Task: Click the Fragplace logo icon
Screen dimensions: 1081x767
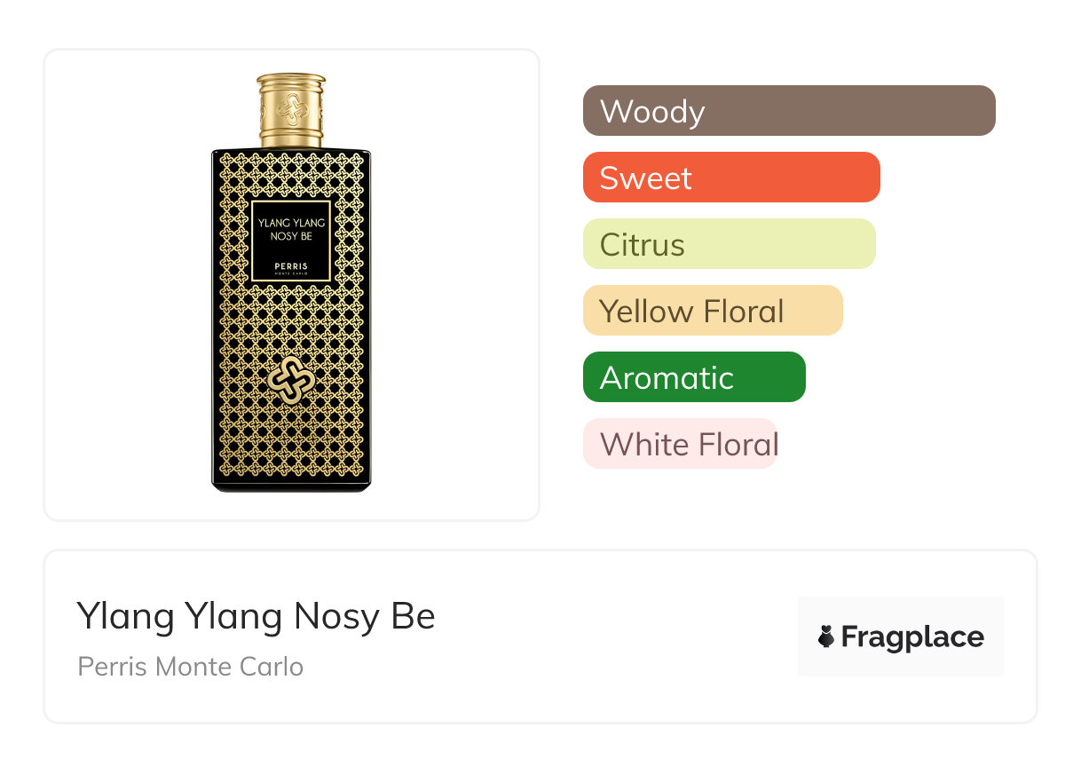Action: click(x=826, y=637)
